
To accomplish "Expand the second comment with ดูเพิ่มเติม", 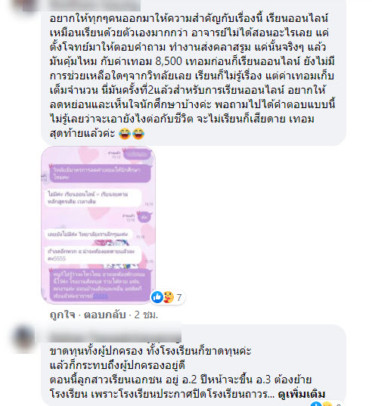I will [302, 395].
